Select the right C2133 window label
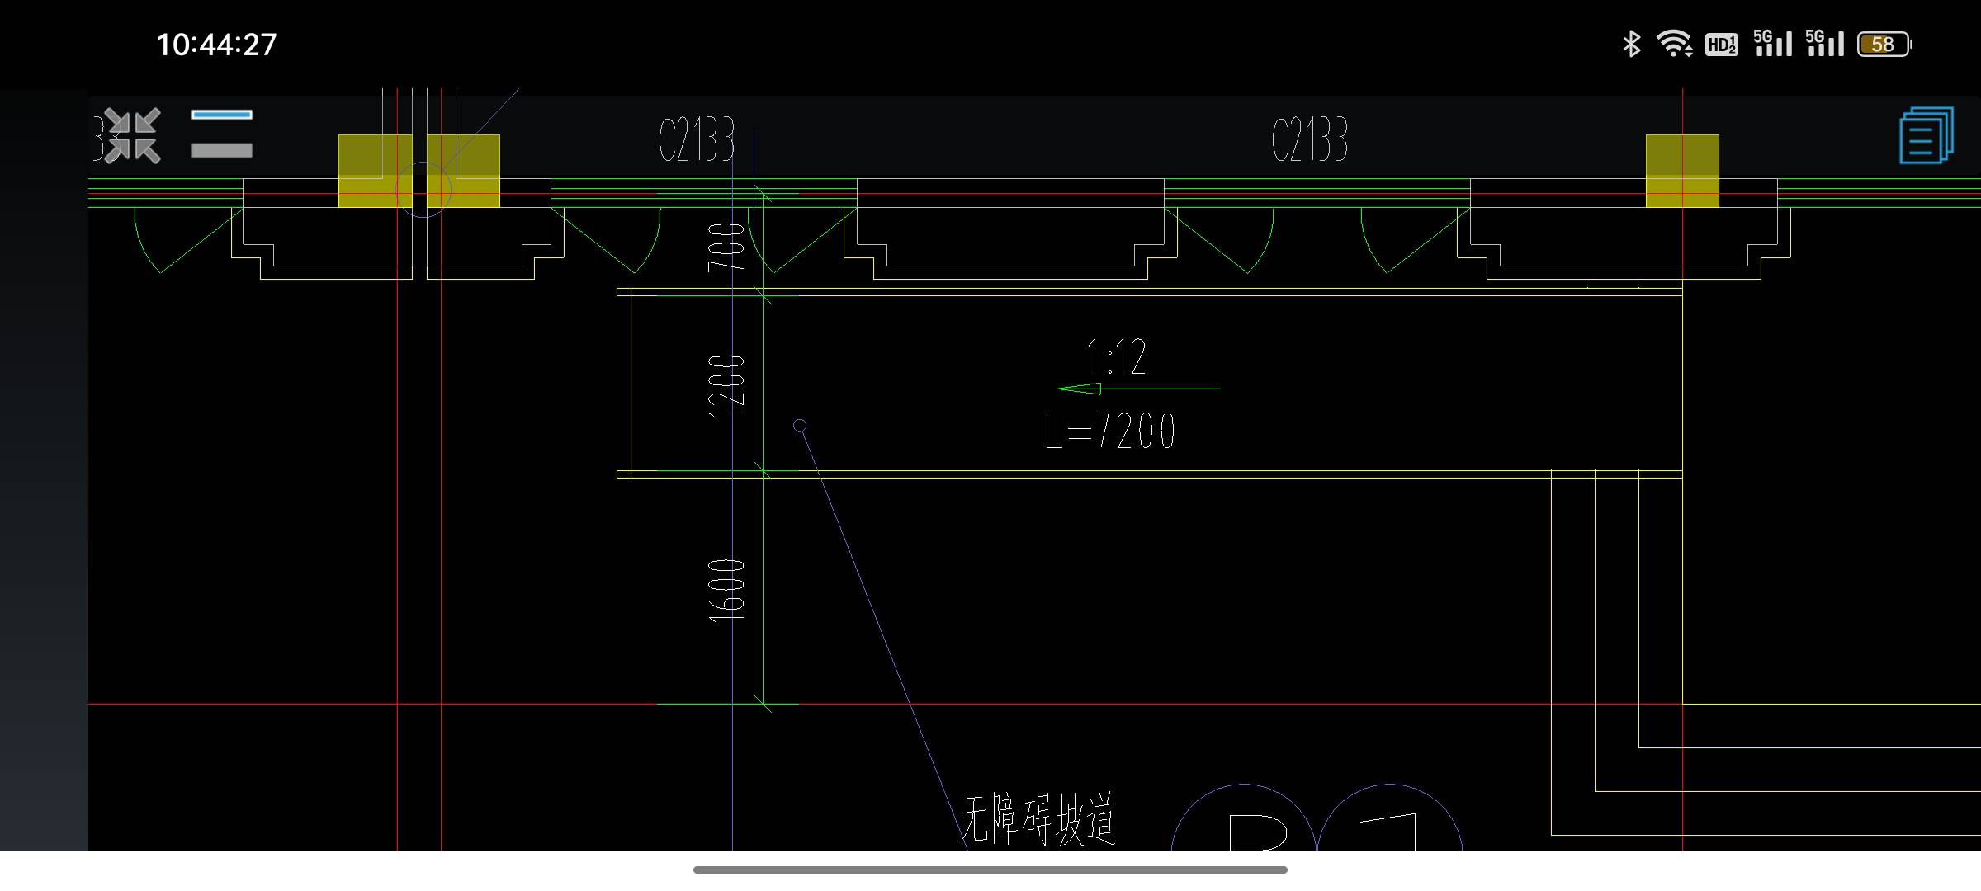Screen dimensions: 1981x891 [1310, 139]
